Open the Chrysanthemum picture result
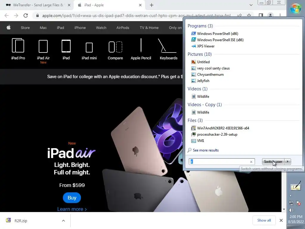Viewport: 305px width, 229px height. [207, 74]
